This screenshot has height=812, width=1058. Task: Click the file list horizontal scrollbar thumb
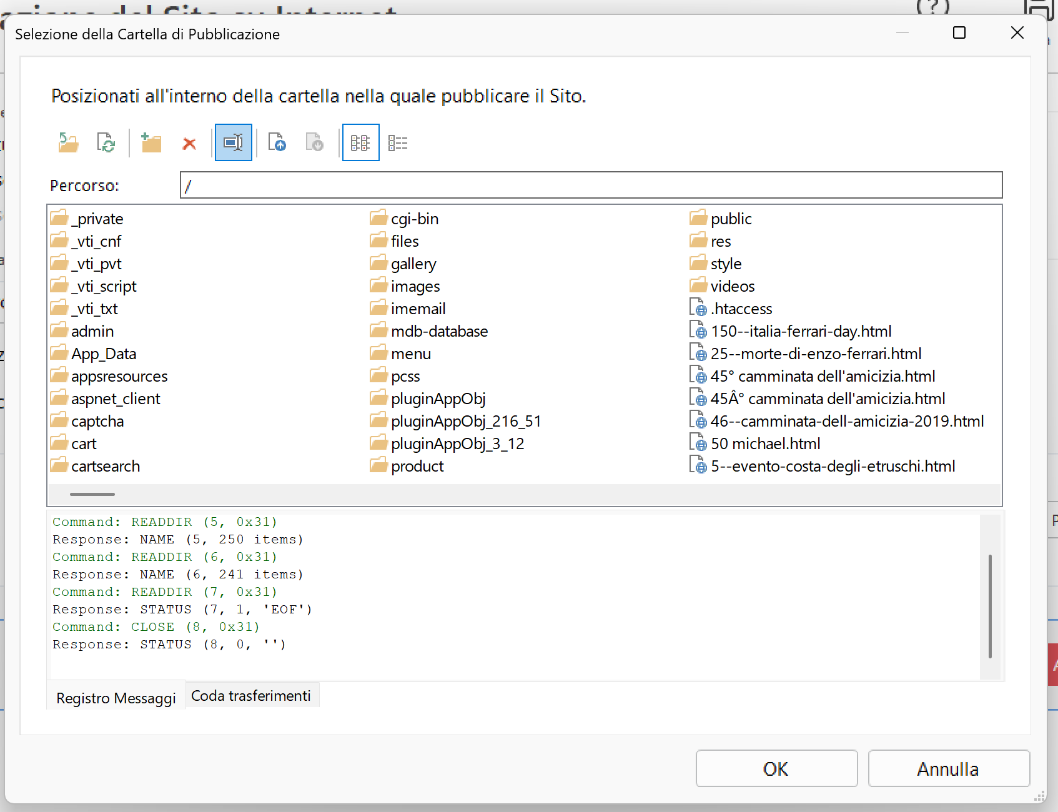92,494
